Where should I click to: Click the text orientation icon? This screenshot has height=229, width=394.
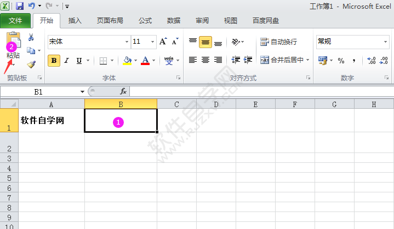(236, 42)
